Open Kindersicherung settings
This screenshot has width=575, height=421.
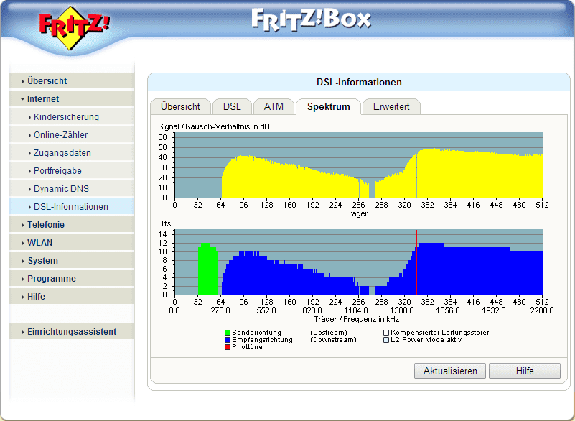(x=66, y=117)
